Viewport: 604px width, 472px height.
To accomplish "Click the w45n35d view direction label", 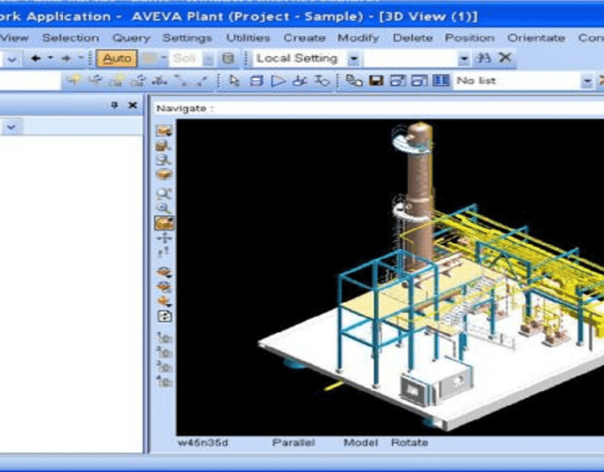I will click(203, 442).
